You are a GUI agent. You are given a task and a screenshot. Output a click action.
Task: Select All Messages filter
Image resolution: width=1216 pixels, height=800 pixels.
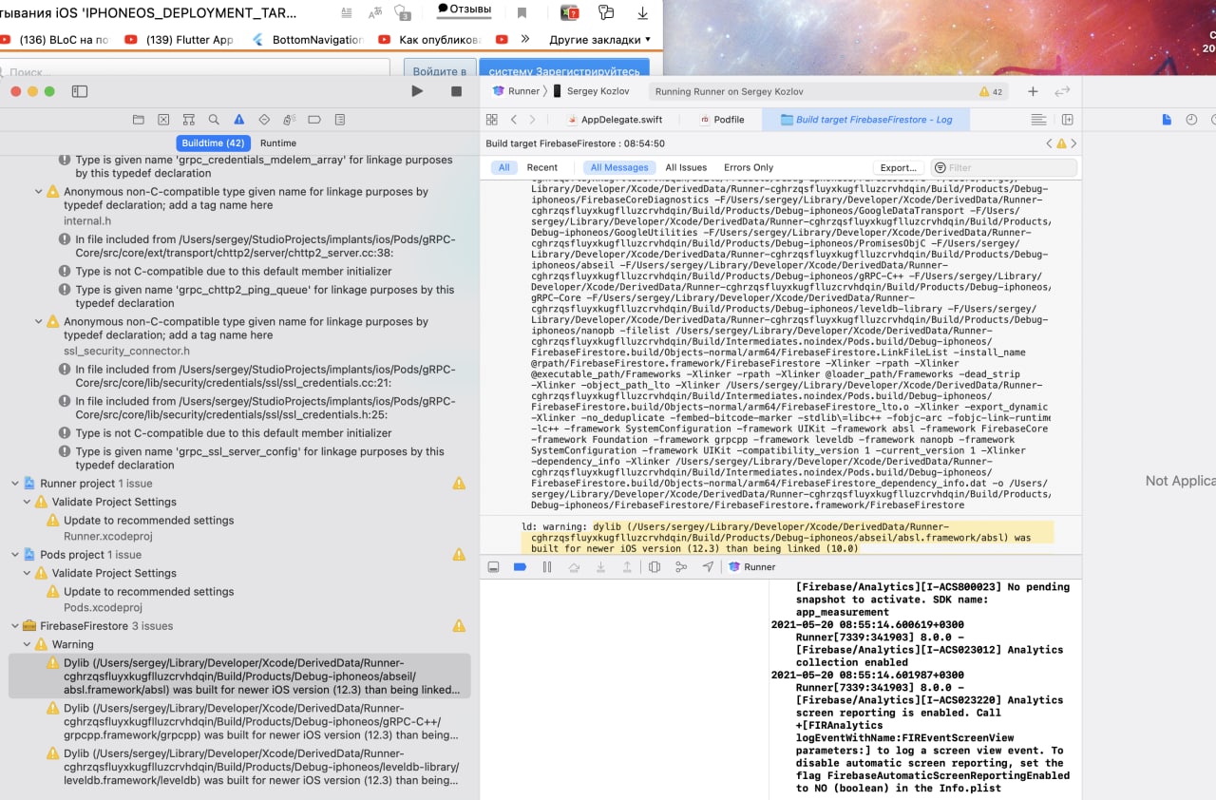coord(619,167)
